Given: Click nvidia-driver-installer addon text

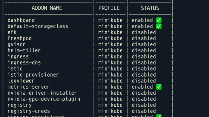Looking at the screenshot, I should click(x=42, y=93).
